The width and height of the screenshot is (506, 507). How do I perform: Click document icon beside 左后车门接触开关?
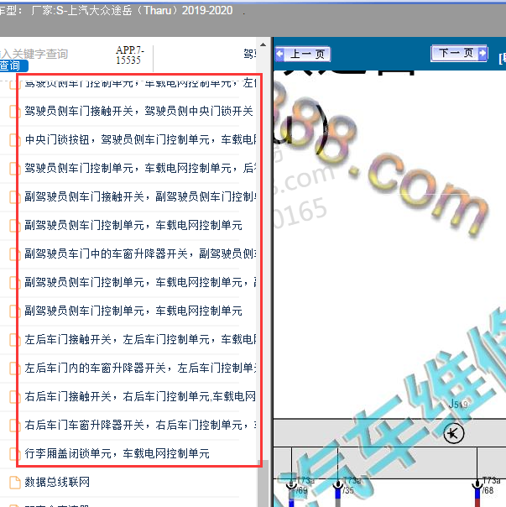14,340
